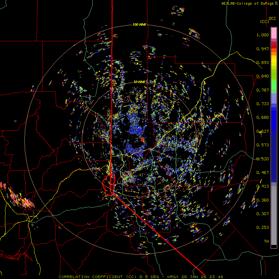Click the 0.680 scale value
This screenshot has width=279, height=279.
(x=263, y=117)
